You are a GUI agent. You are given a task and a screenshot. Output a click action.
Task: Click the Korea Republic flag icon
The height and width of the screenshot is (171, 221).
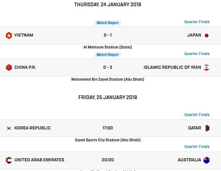coord(9,128)
